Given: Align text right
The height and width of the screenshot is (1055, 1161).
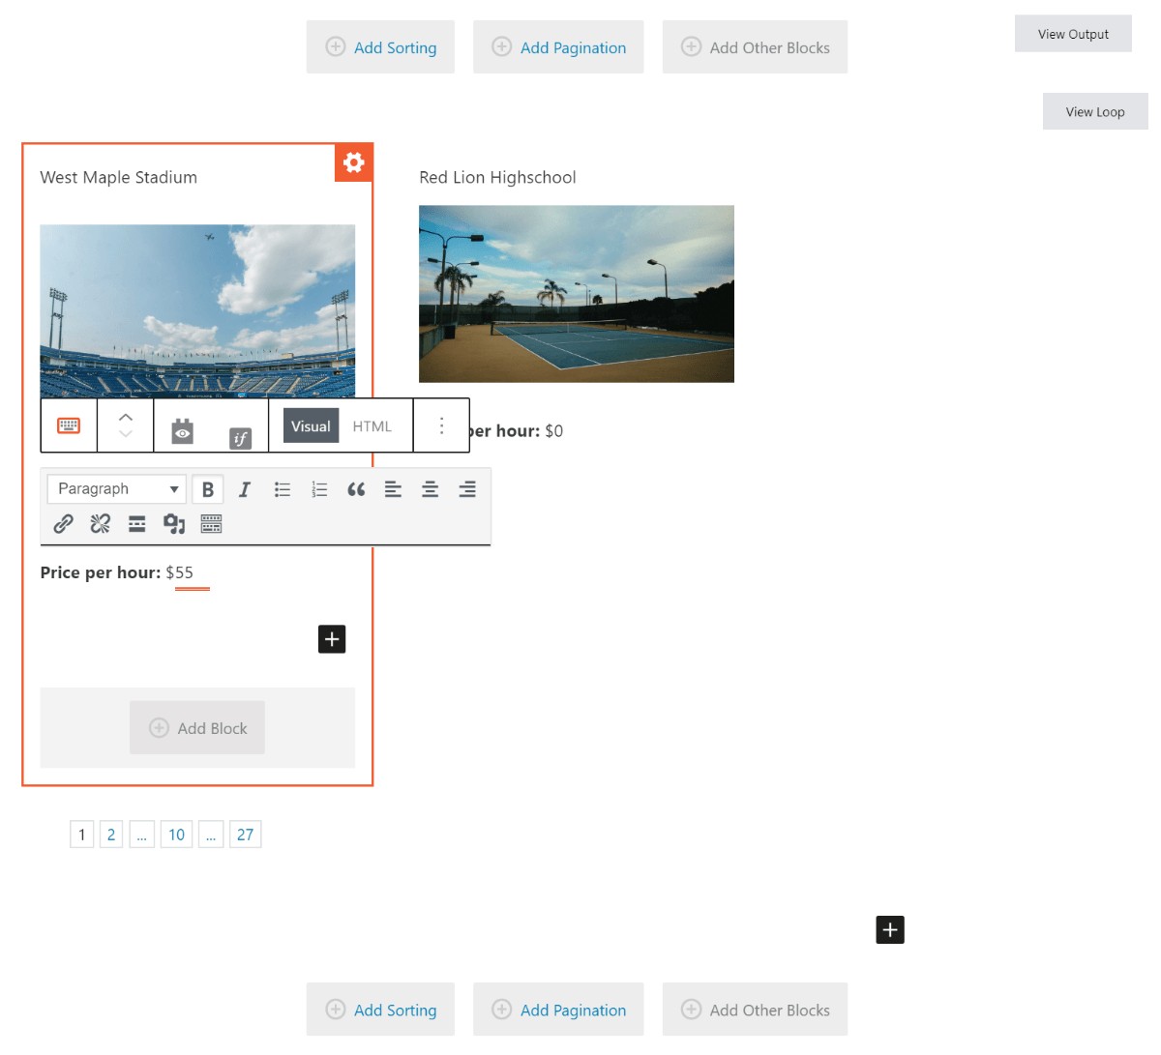Looking at the screenshot, I should 467,489.
